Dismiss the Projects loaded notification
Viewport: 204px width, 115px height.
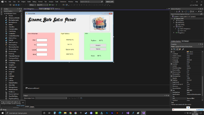23,103
